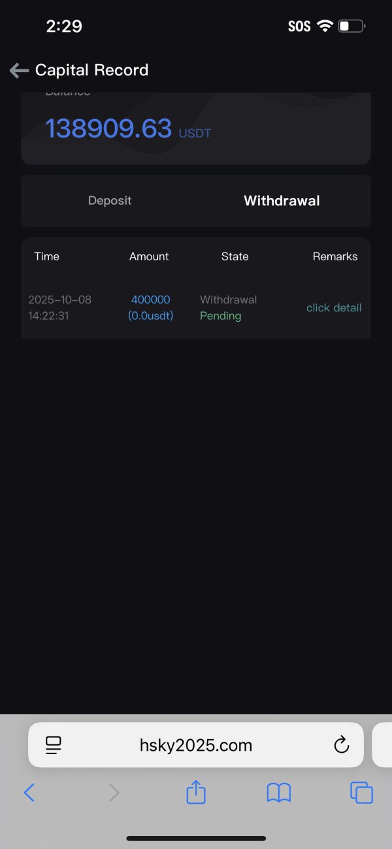Viewport: 392px width, 849px height.
Task: Open Safari bookmarks book icon
Action: pyautogui.click(x=279, y=793)
